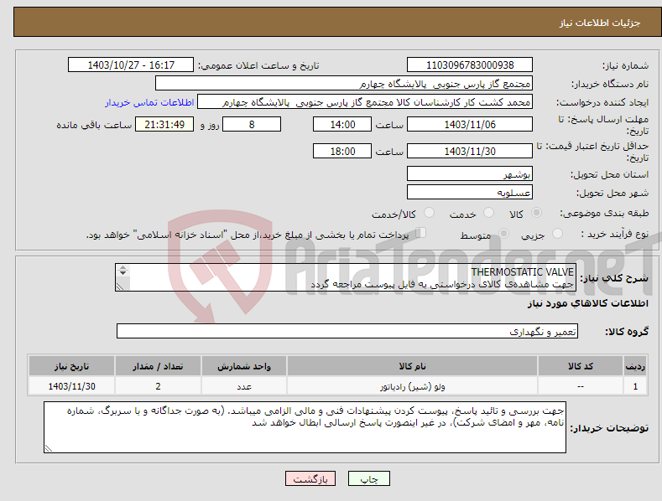The image size is (662, 501).
Task: Select the خدمت radio button
Action: 488,213
